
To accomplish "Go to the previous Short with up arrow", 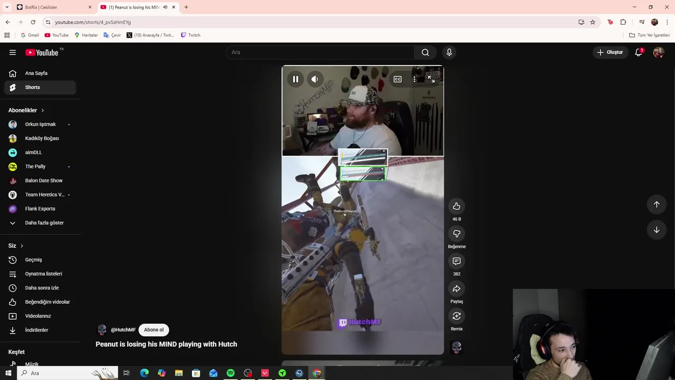I will click(657, 204).
